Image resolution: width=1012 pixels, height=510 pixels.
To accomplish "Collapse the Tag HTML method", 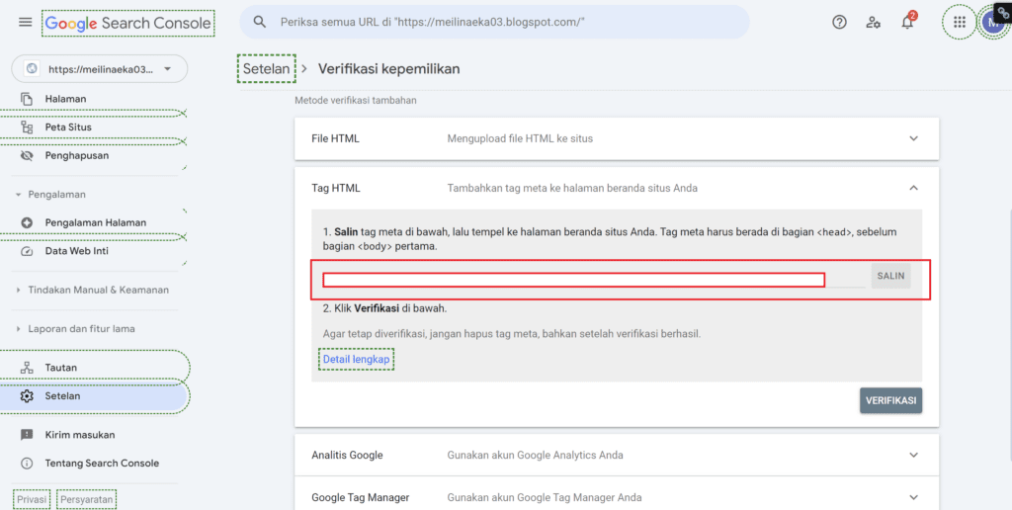I will 913,188.
